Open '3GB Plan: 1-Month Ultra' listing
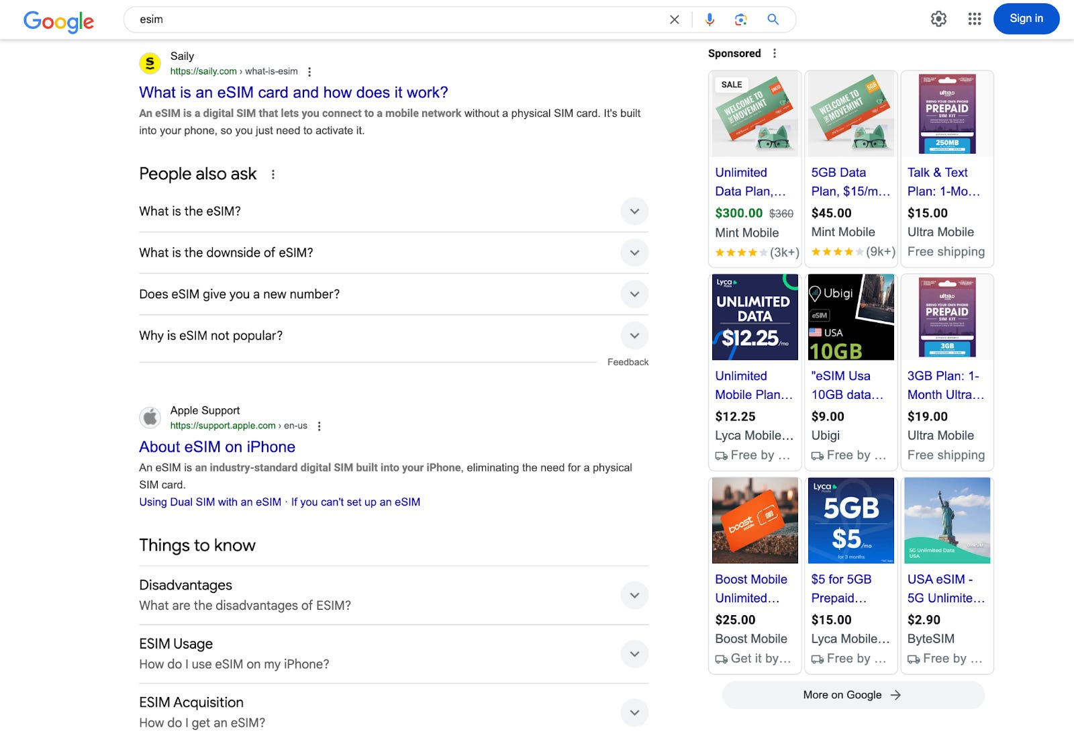Image resolution: width=1074 pixels, height=740 pixels. (x=946, y=385)
